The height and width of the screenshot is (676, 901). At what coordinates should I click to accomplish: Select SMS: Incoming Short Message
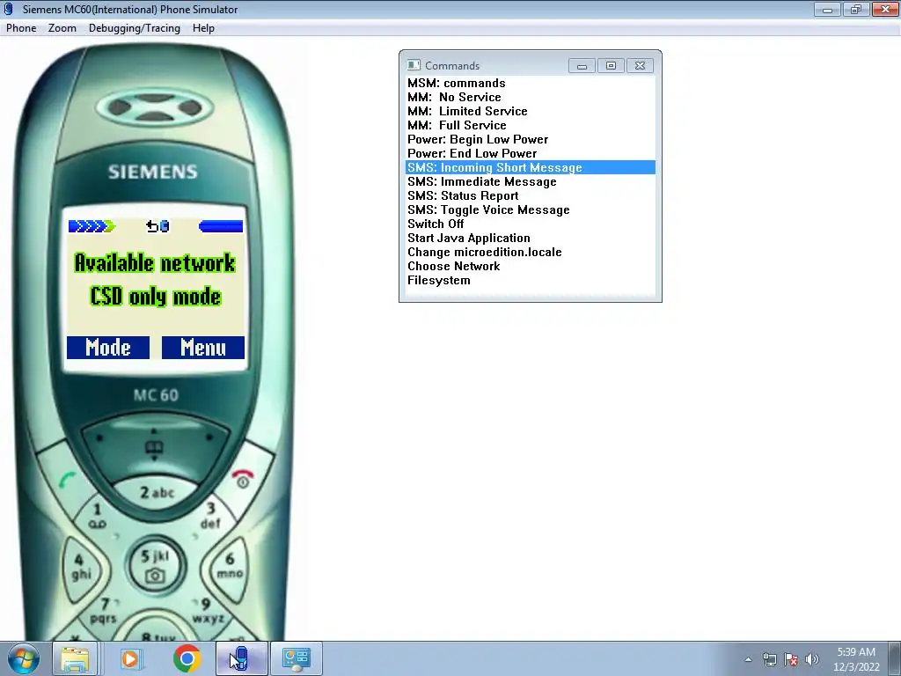click(x=531, y=168)
